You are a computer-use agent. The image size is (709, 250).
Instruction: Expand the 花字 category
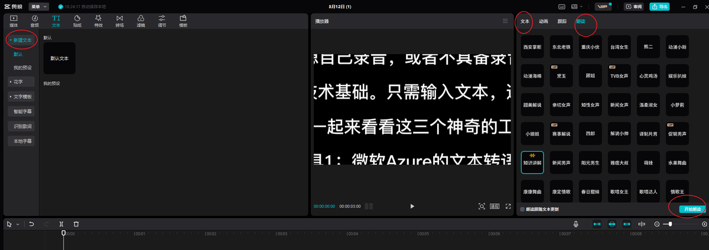point(21,81)
